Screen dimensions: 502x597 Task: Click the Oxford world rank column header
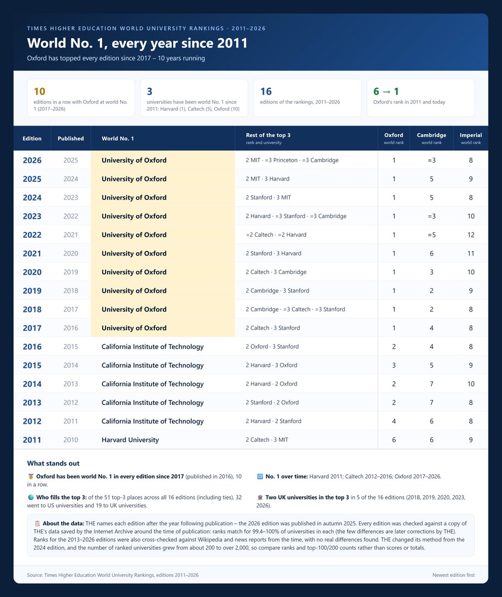pyautogui.click(x=394, y=138)
